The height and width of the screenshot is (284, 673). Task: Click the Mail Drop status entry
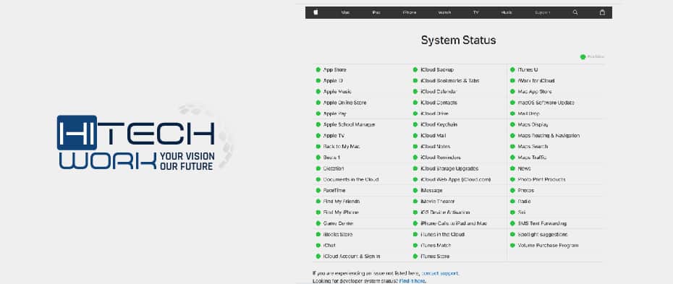tap(525, 113)
